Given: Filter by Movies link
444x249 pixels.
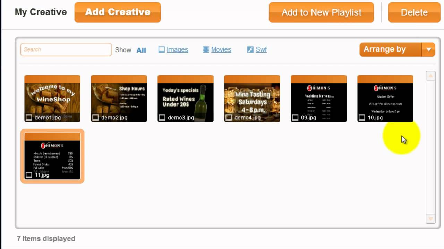Looking at the screenshot, I should click(x=221, y=49).
